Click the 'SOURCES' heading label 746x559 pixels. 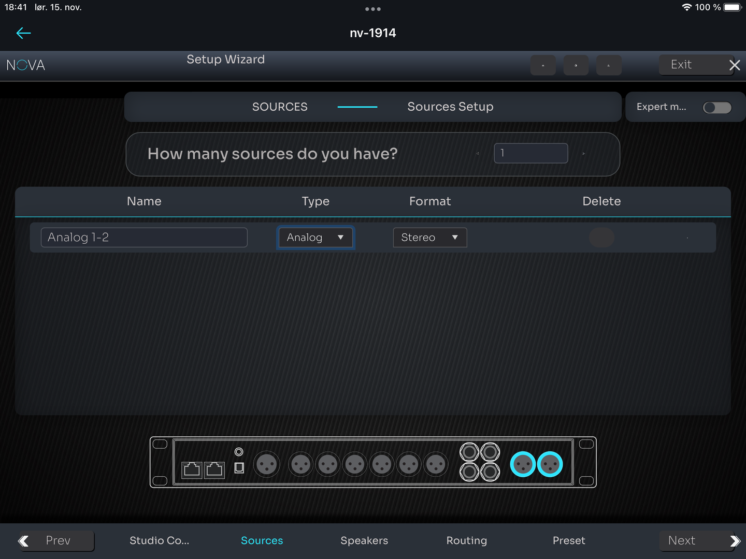click(x=280, y=107)
